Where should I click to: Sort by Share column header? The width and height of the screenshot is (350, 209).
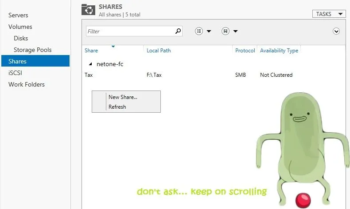91,51
